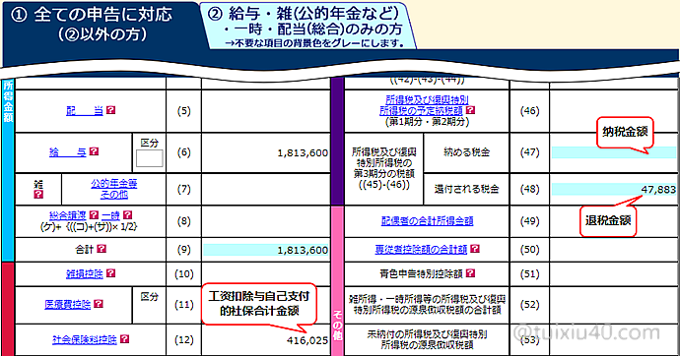Open help icon next to 配当

click(x=111, y=110)
